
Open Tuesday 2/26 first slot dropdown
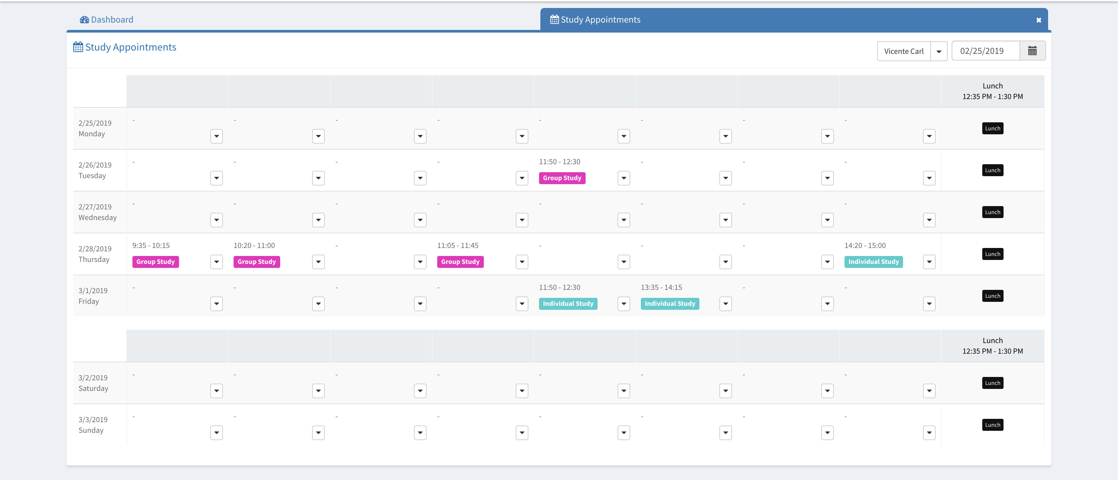click(217, 178)
